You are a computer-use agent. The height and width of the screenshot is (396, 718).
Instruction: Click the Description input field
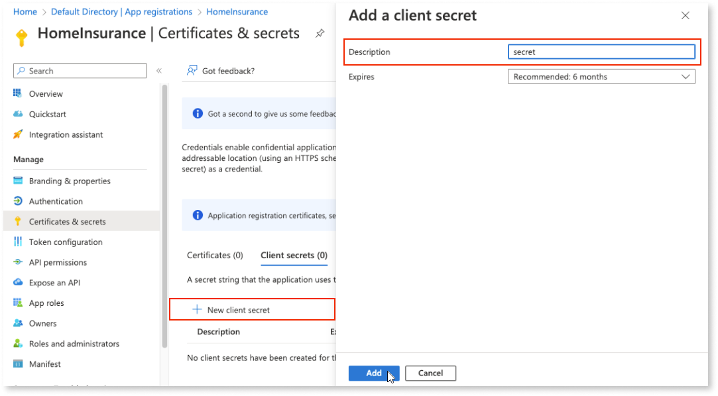(x=601, y=52)
